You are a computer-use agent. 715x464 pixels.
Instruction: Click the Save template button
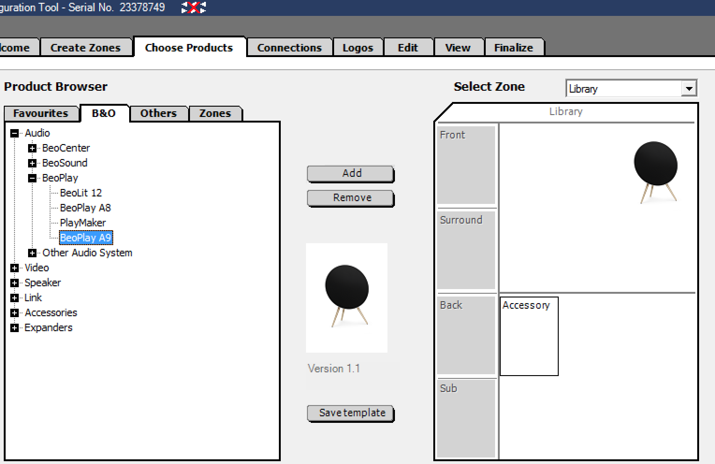coord(350,413)
